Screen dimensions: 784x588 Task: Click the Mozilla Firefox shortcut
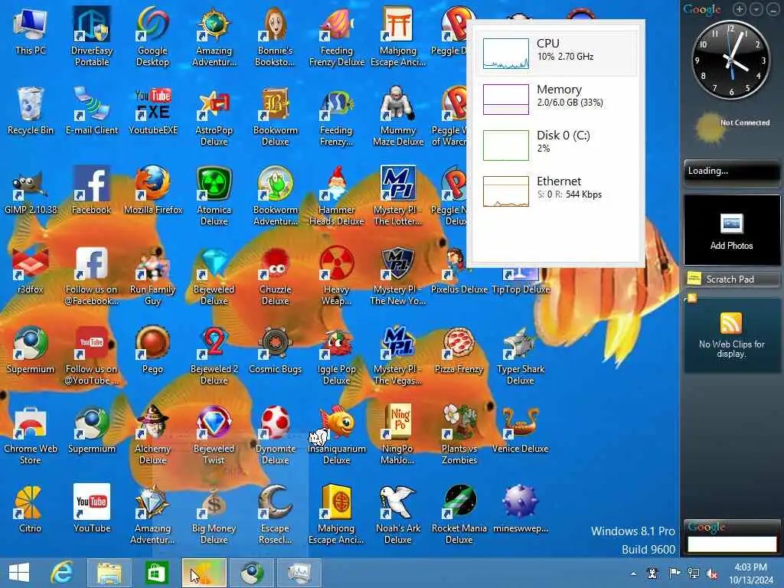[153, 191]
